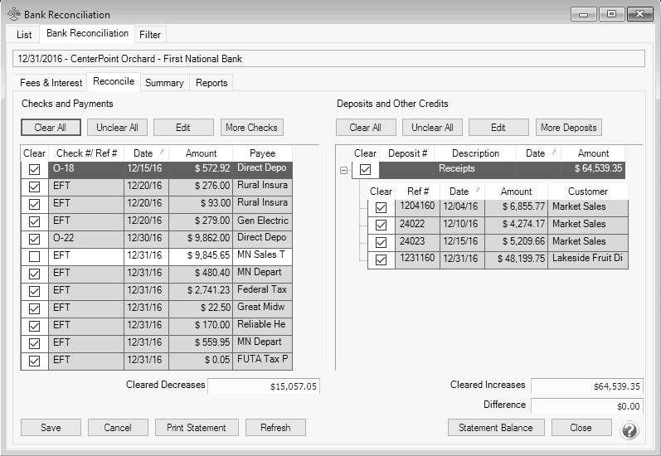Switch to the Fees & Interest tab
Image resolution: width=661 pixels, height=456 pixels.
51,83
